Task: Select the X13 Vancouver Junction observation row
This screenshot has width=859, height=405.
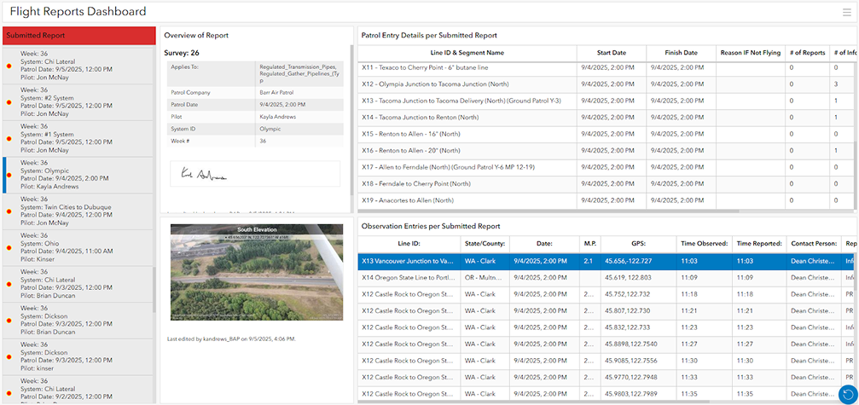Action: point(605,261)
